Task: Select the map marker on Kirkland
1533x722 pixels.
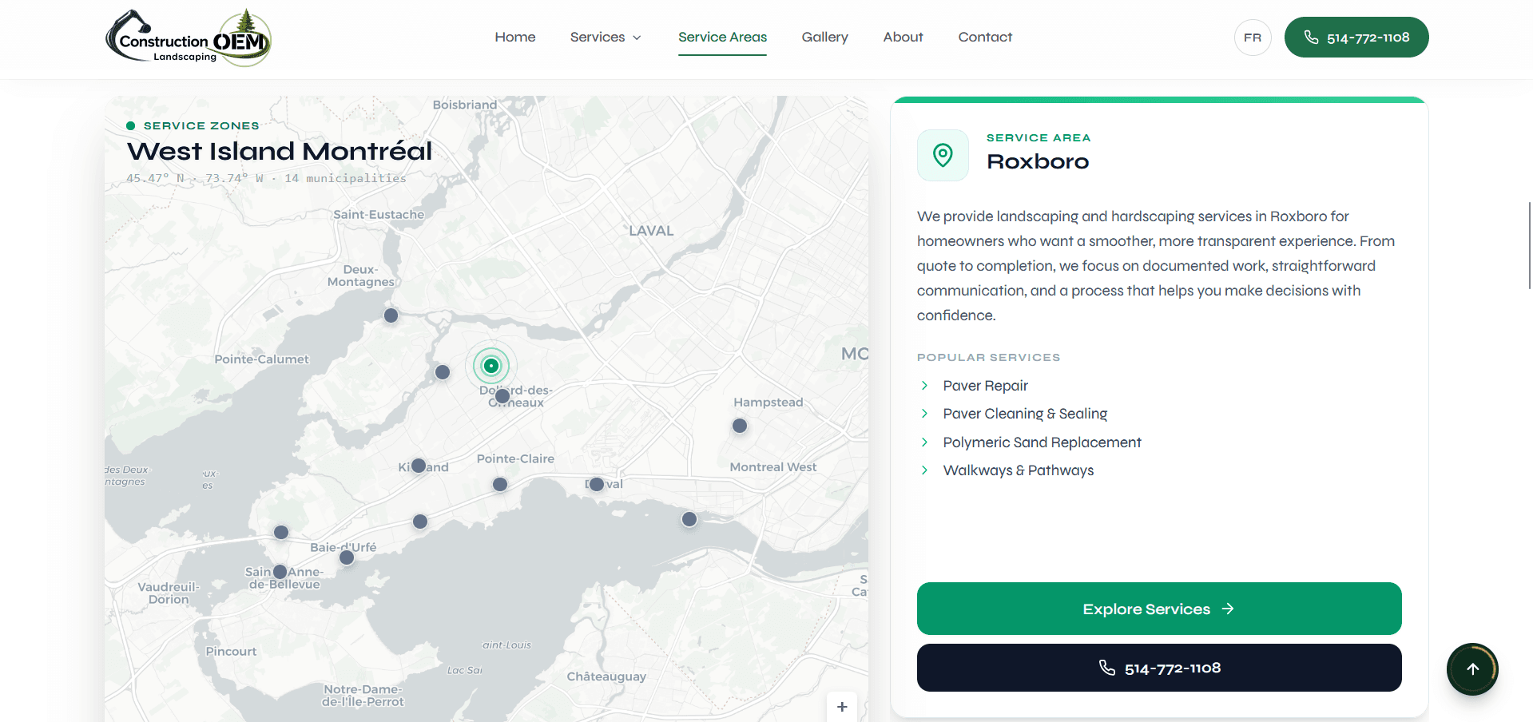Action: [x=419, y=465]
